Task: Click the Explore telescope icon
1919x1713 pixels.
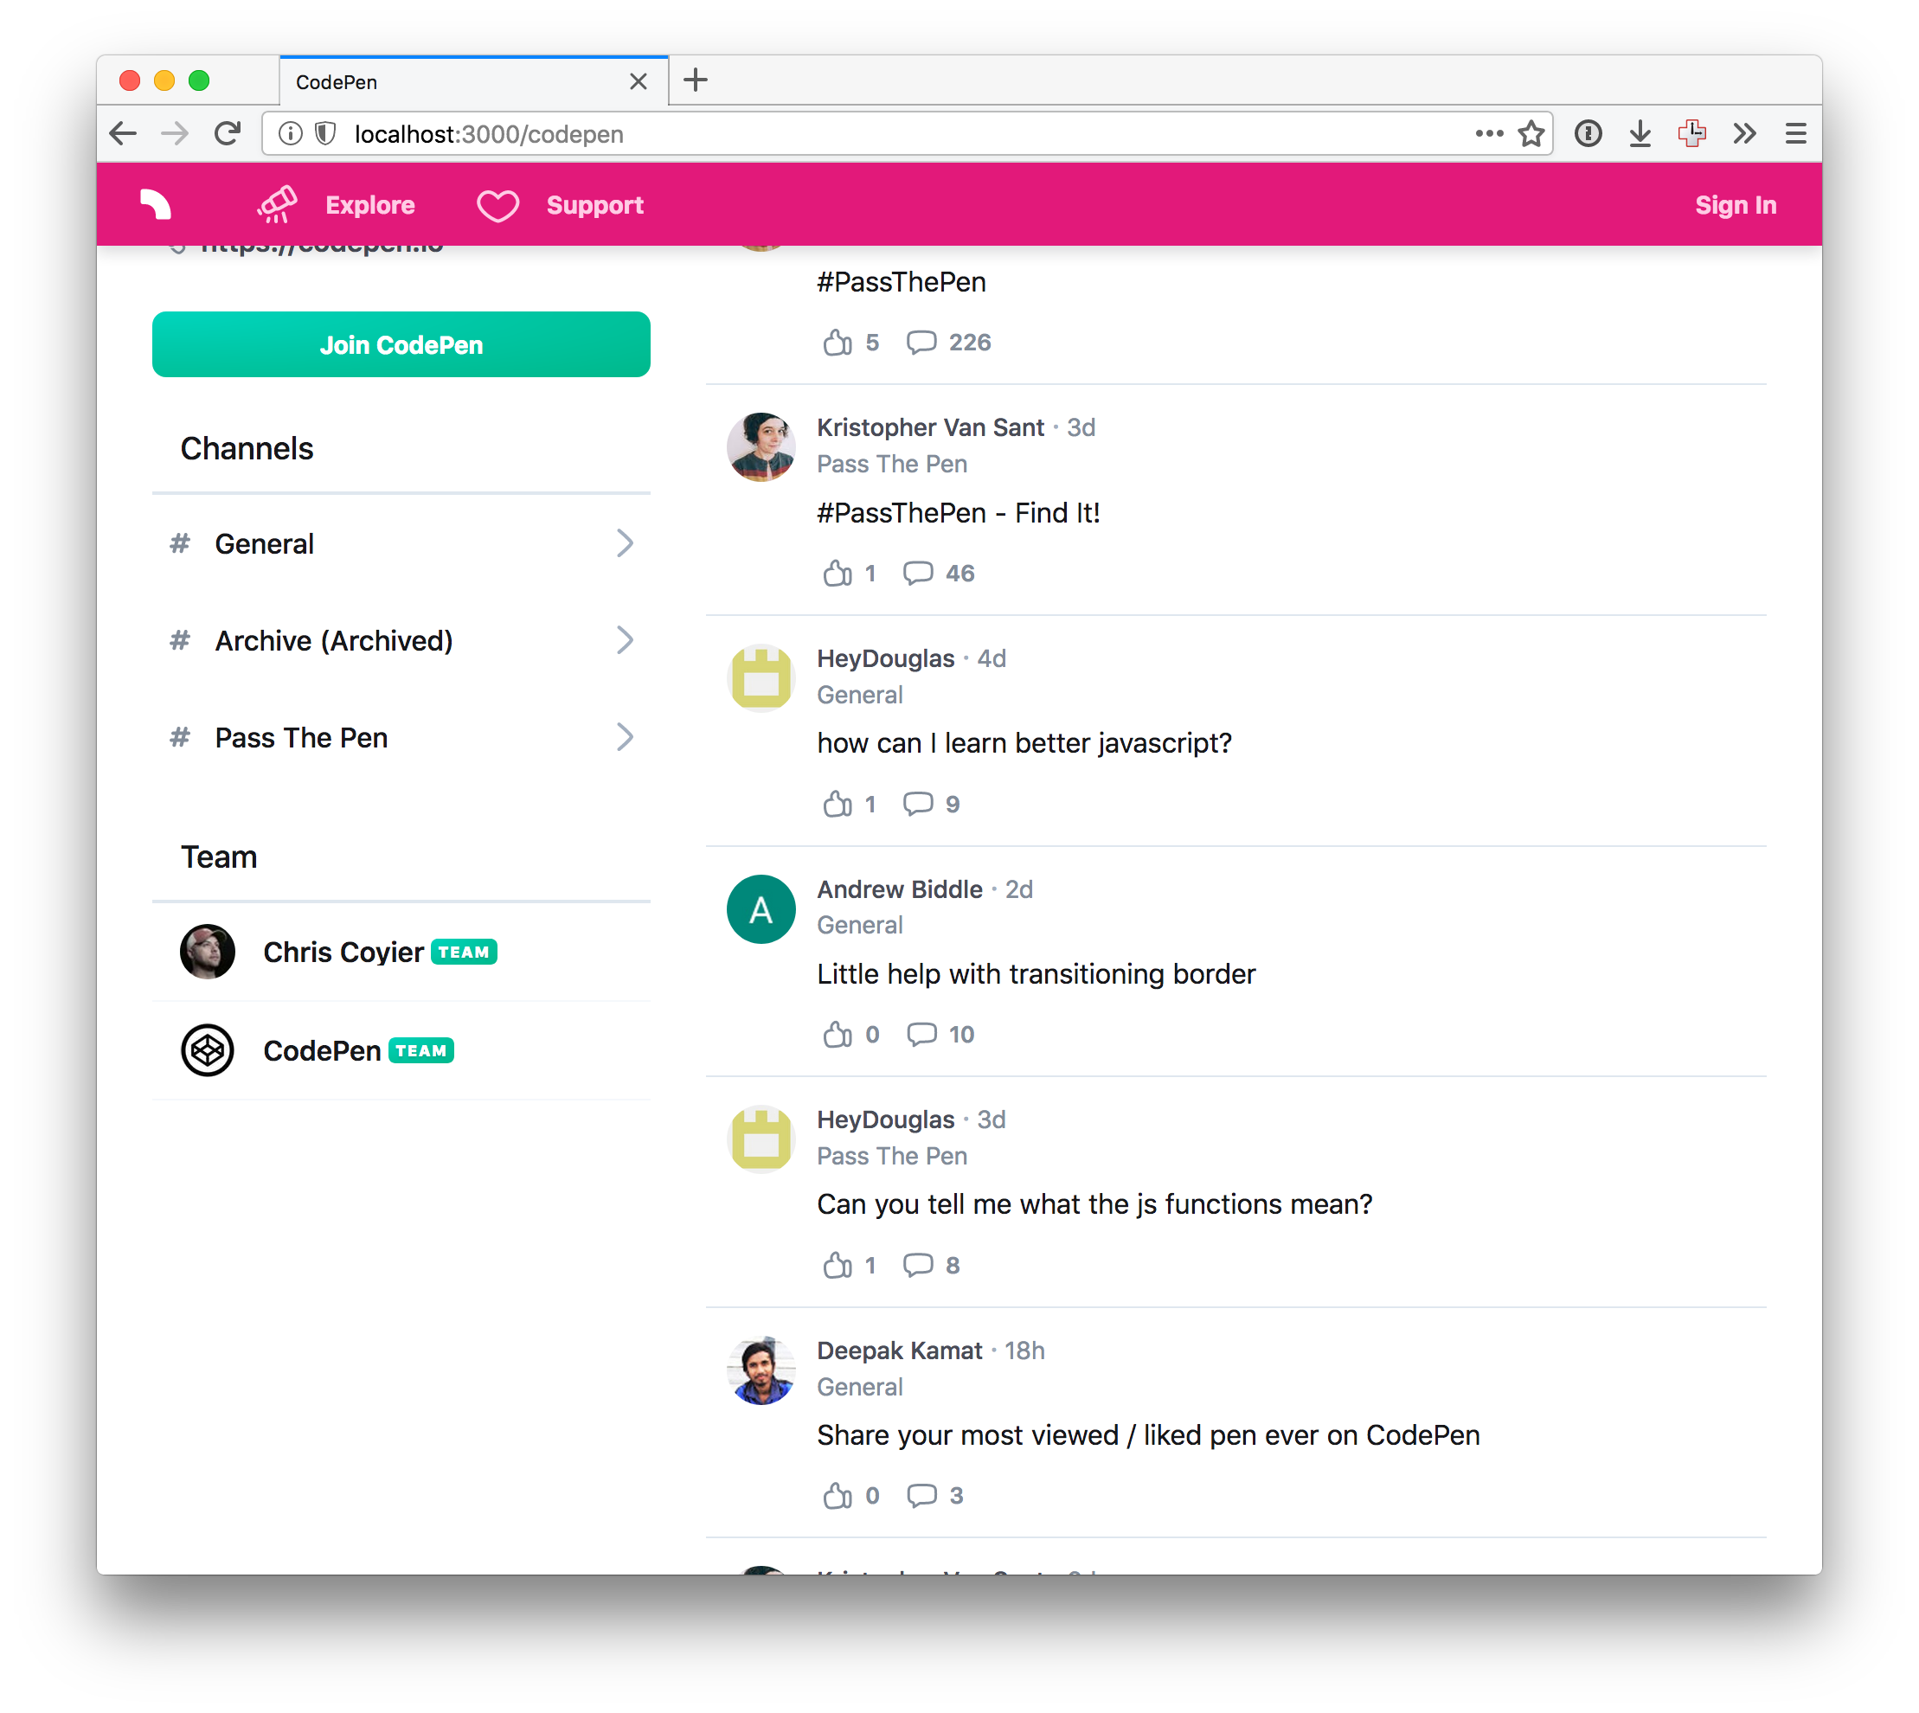Action: point(278,204)
